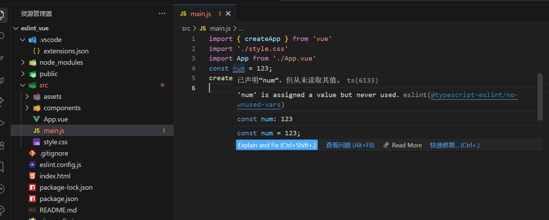Expand the components folder
The image size is (549, 220).
(27, 108)
